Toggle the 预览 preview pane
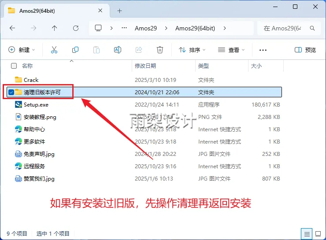The width and height of the screenshot is (326, 240). coord(305,50)
